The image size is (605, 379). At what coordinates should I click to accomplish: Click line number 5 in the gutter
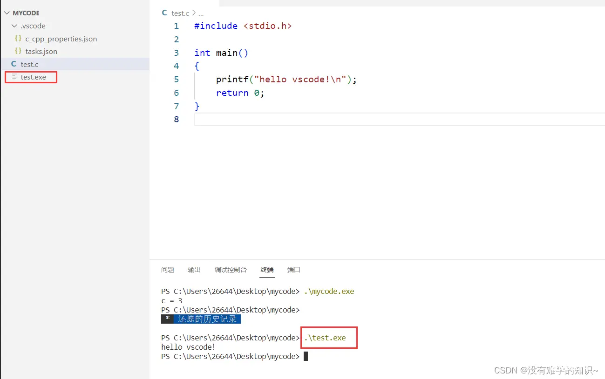point(176,80)
